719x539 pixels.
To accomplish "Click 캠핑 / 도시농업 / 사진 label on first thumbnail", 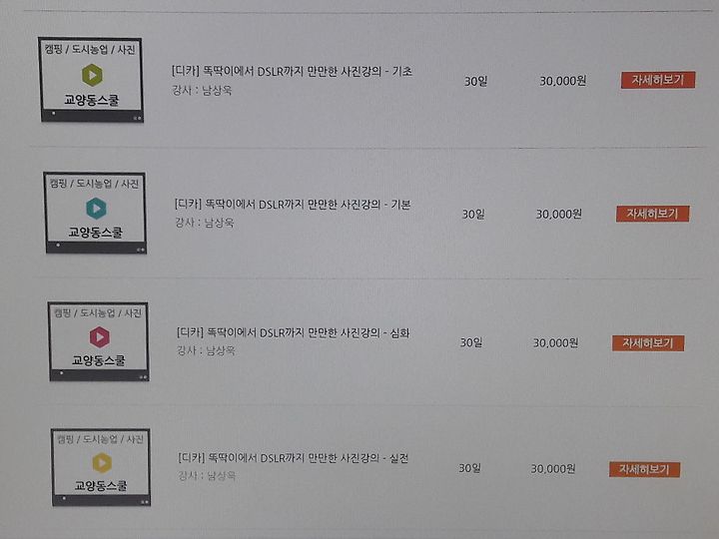I will coord(90,49).
